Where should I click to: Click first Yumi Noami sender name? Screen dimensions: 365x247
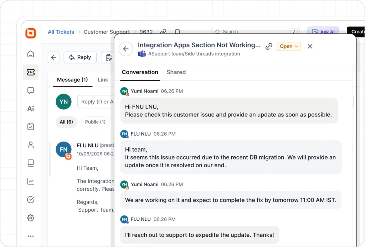pos(145,91)
